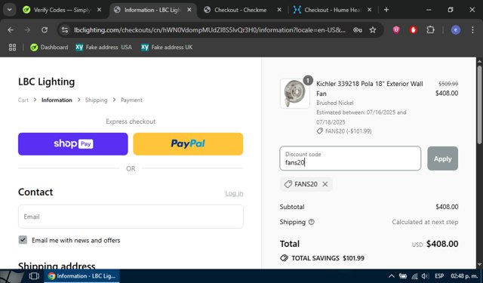Open the tab search dropdown arrow
The width and height of the screenshot is (483, 283).
pos(10,10)
